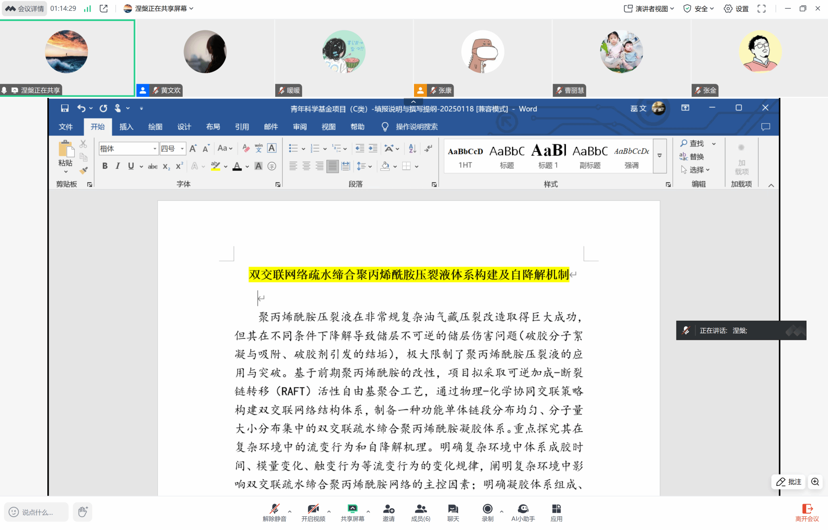Viewport: 828px width, 530px height.
Task: Apply yellow text highlight color
Action: pyautogui.click(x=215, y=166)
